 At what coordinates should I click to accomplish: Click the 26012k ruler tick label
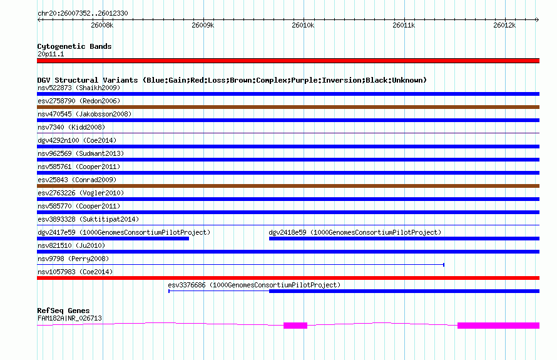[x=504, y=25]
